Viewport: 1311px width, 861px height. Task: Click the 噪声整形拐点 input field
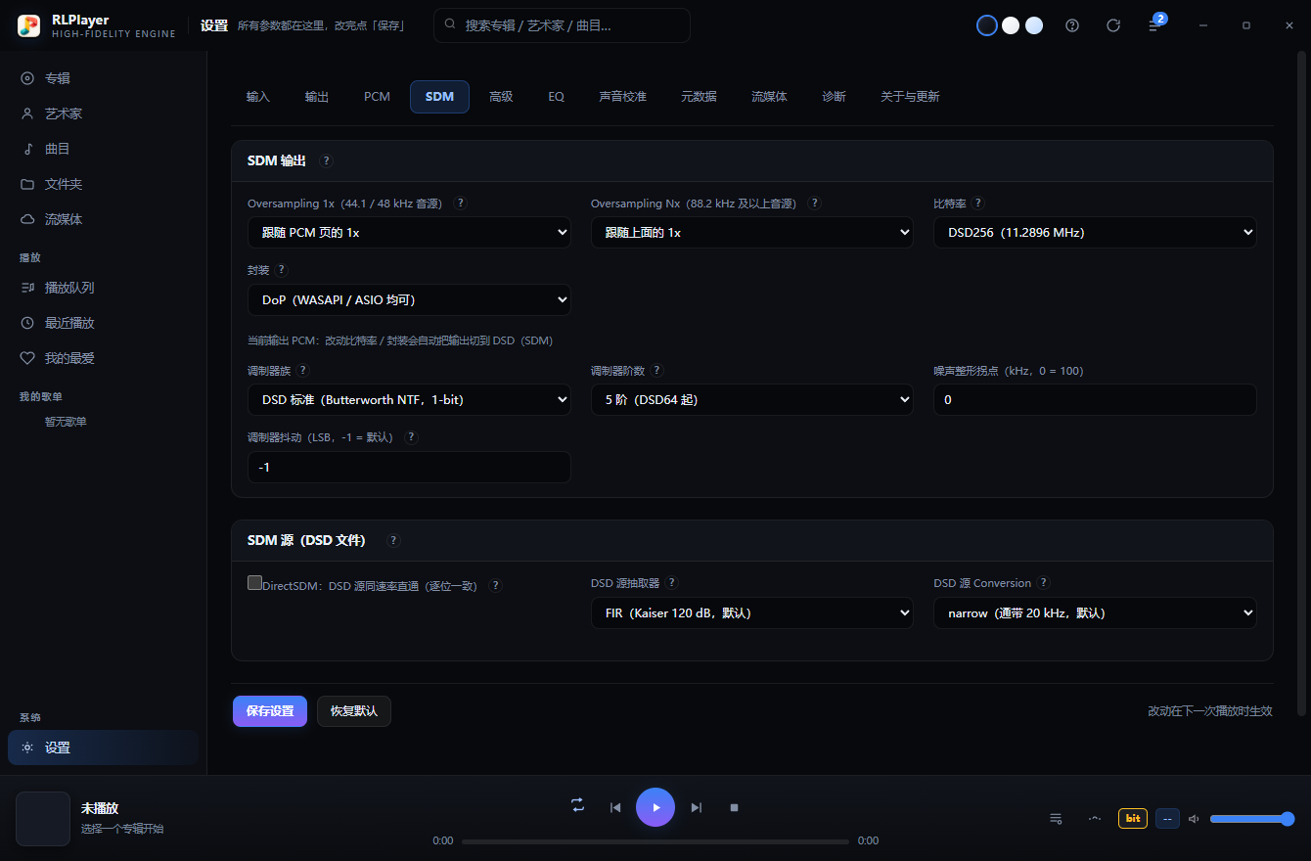pyautogui.click(x=1095, y=400)
